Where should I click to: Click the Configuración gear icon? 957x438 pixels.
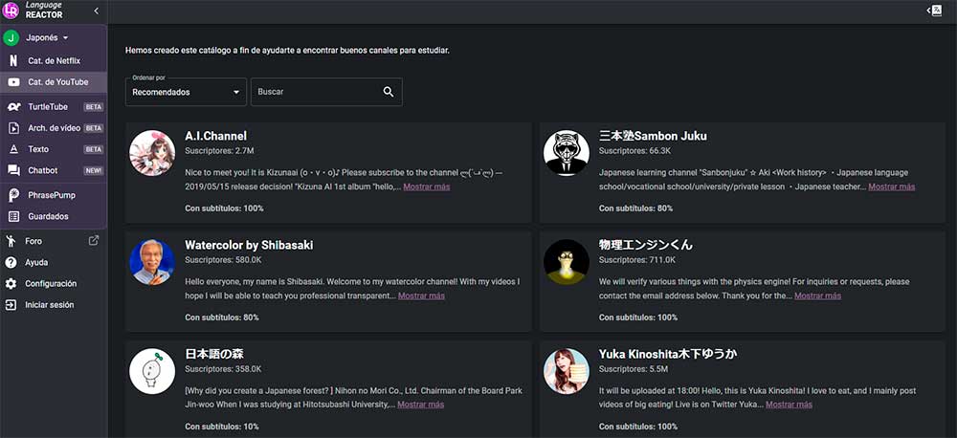[x=11, y=284]
